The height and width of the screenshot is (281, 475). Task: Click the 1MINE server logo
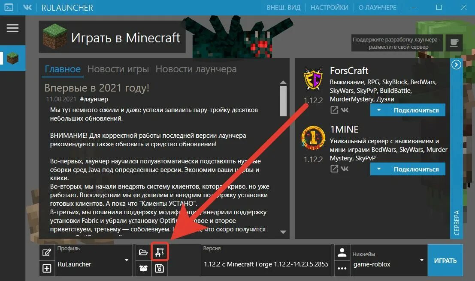313,138
